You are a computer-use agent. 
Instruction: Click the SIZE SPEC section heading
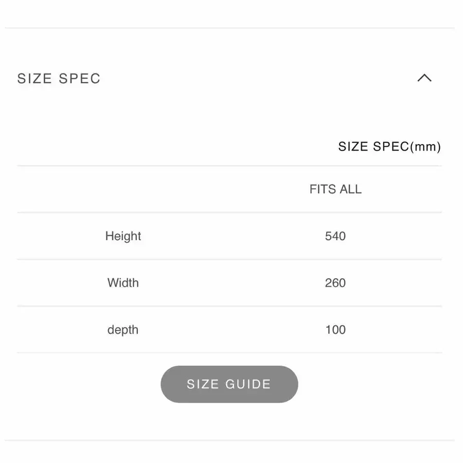[59, 79]
